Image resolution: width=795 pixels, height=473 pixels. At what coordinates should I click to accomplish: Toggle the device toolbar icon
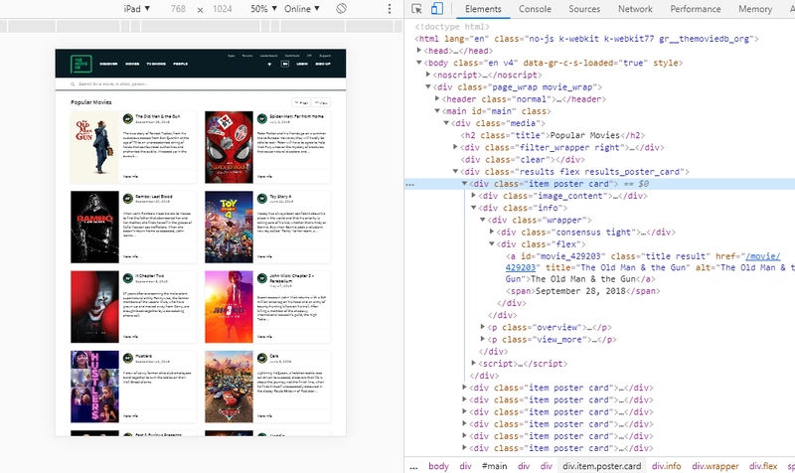coord(437,9)
